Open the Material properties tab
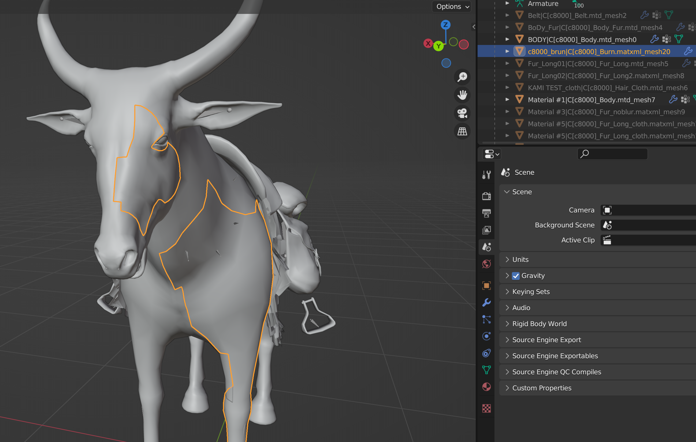Viewport: 696px width, 442px height. (486, 387)
